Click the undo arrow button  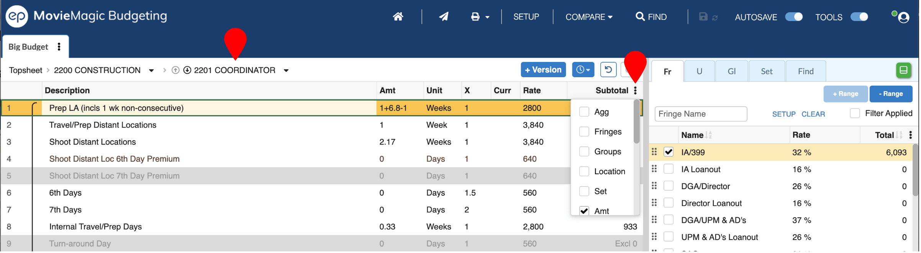[x=608, y=70]
